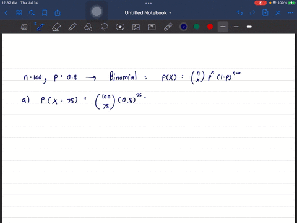Open the thumbnail grid view
This screenshot has height=223, width=297.
tap(19, 13)
